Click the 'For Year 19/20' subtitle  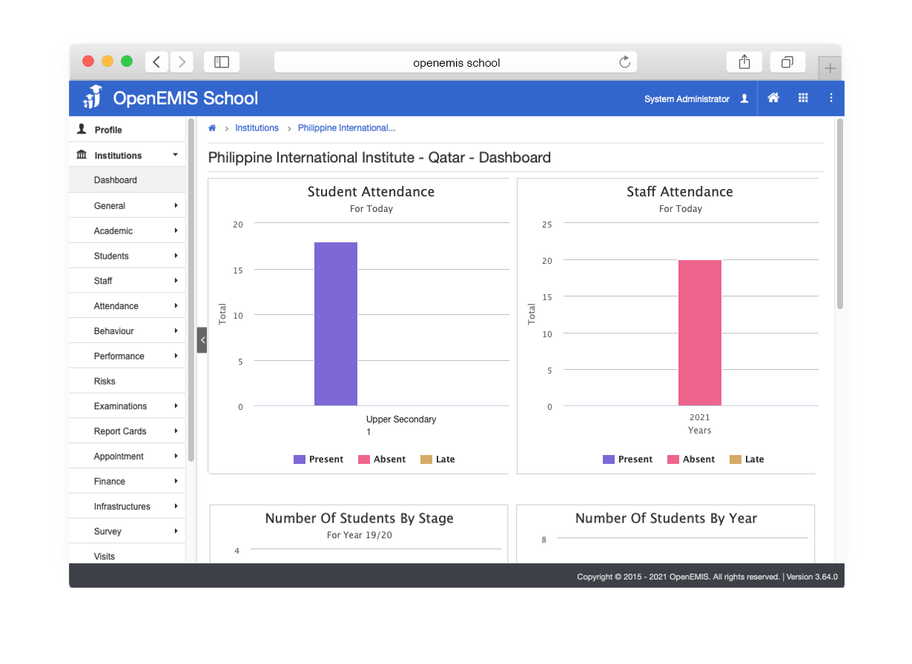pos(360,535)
